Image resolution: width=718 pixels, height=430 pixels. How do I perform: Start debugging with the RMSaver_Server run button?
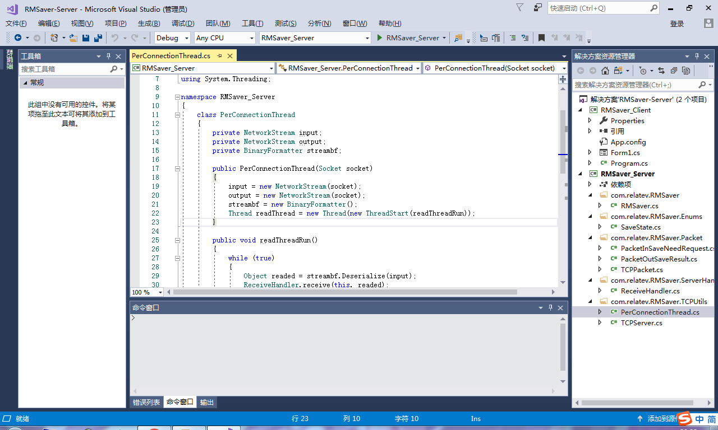408,38
